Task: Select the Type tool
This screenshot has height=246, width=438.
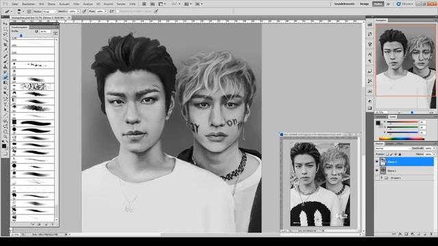Action: [x=5, y=104]
